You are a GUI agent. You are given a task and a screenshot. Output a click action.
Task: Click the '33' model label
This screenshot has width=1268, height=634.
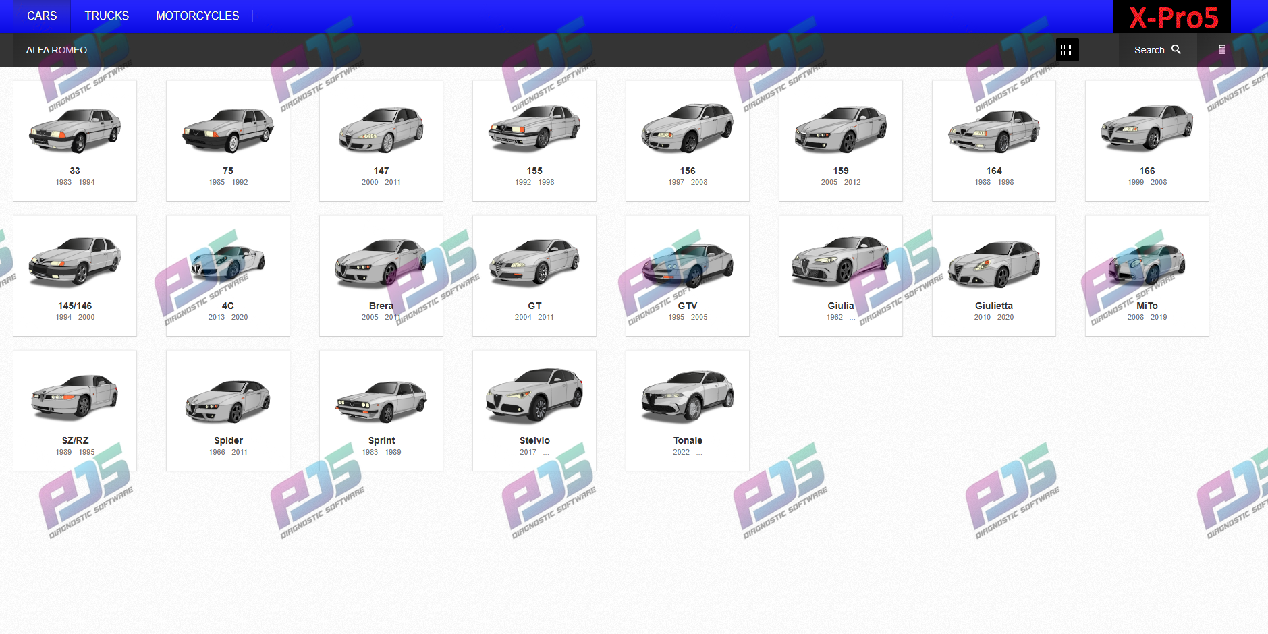75,171
